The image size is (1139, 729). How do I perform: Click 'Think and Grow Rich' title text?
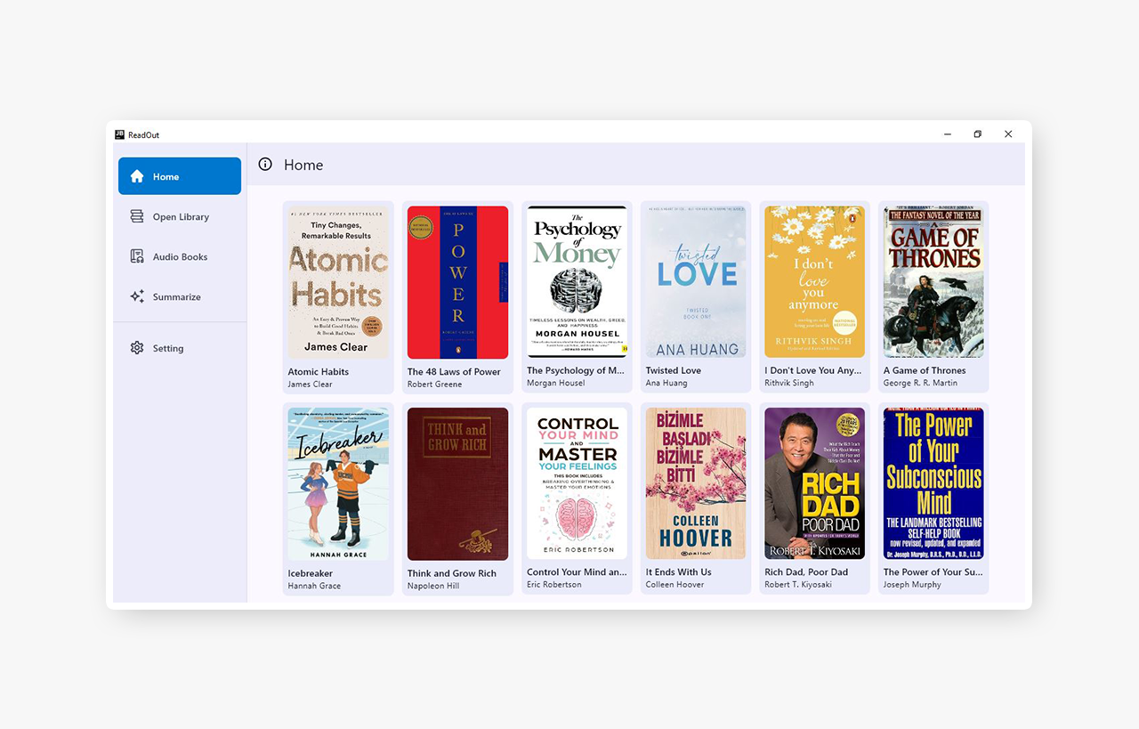[451, 573]
